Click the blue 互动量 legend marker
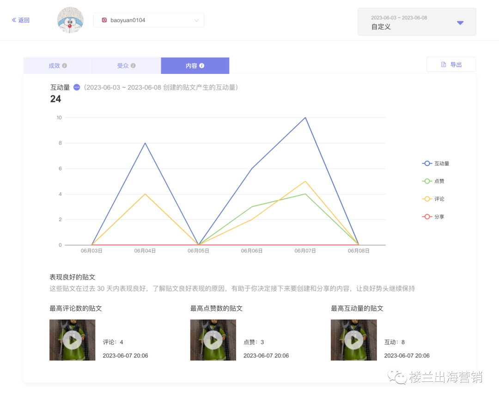The height and width of the screenshot is (399, 499). 427,163
